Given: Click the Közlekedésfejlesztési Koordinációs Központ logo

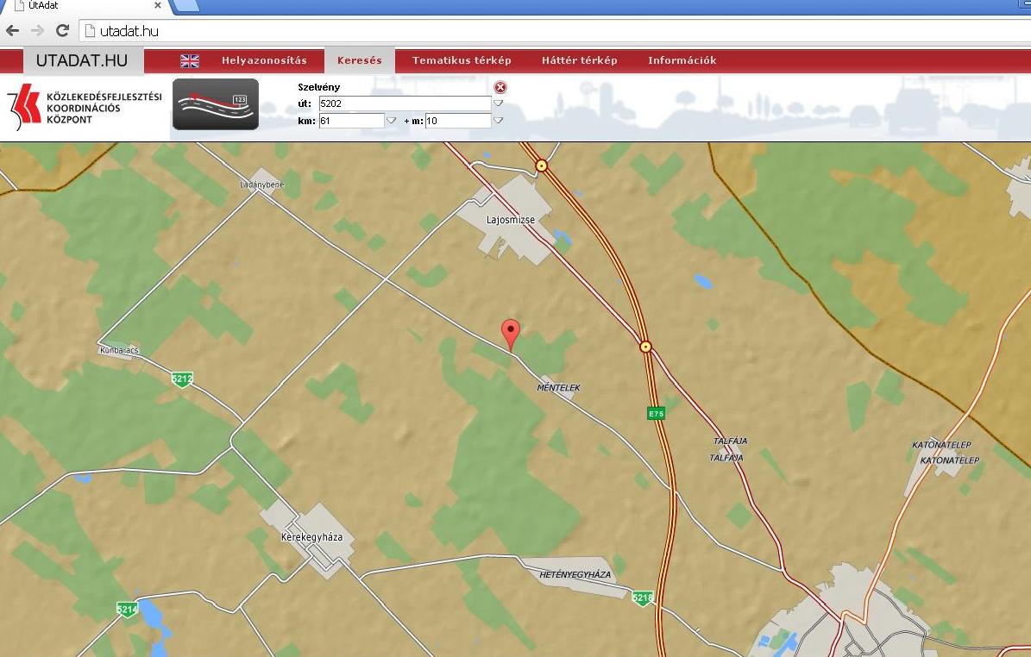Looking at the screenshot, I should pyautogui.click(x=84, y=108).
